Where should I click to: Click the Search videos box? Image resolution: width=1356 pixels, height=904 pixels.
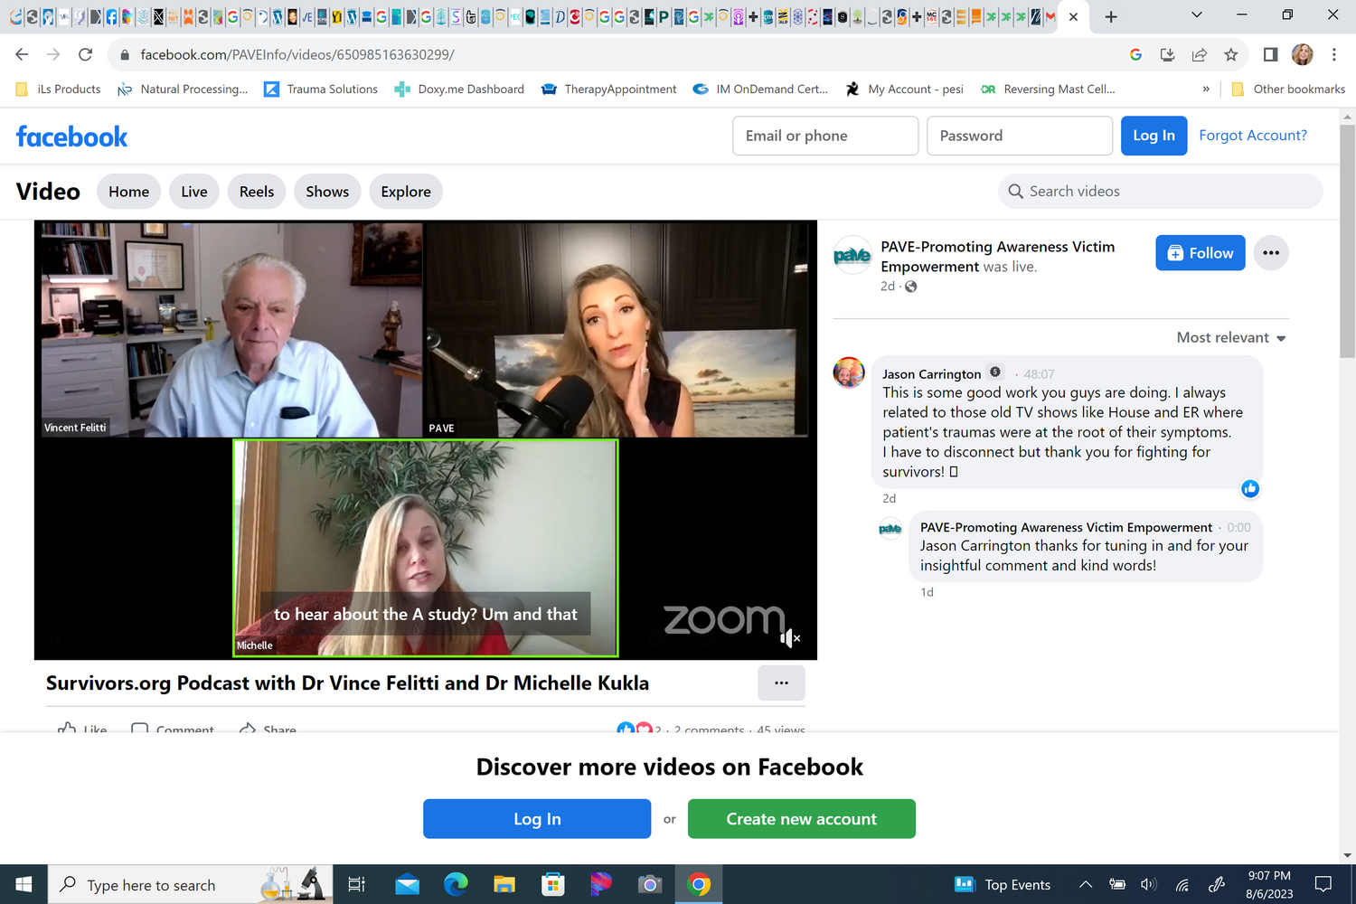tap(1161, 192)
